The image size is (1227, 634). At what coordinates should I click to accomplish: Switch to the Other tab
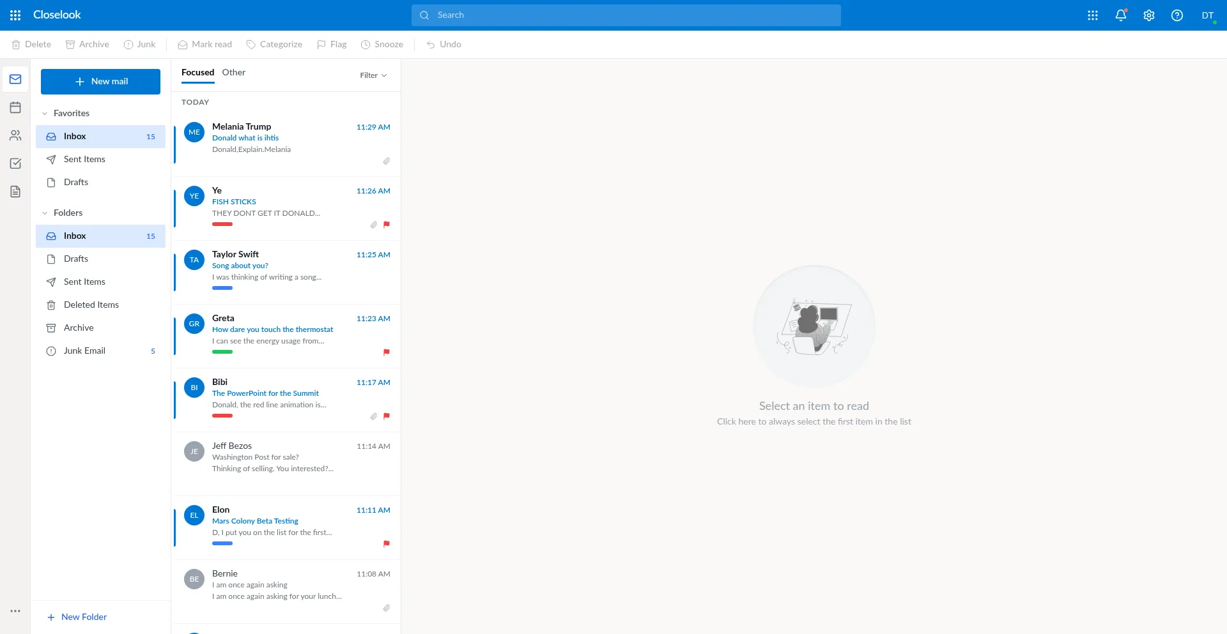tap(233, 73)
